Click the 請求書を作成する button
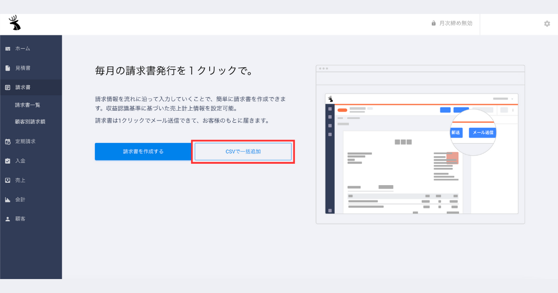This screenshot has height=293, width=558. (143, 151)
